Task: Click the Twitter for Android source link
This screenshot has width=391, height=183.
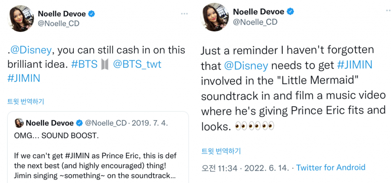Action: [331, 167]
